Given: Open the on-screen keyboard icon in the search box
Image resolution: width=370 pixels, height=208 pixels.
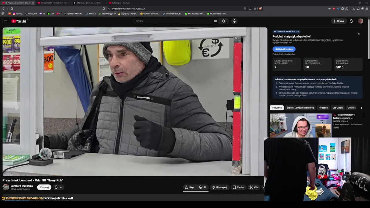Looking at the screenshot, I should click(x=215, y=21).
